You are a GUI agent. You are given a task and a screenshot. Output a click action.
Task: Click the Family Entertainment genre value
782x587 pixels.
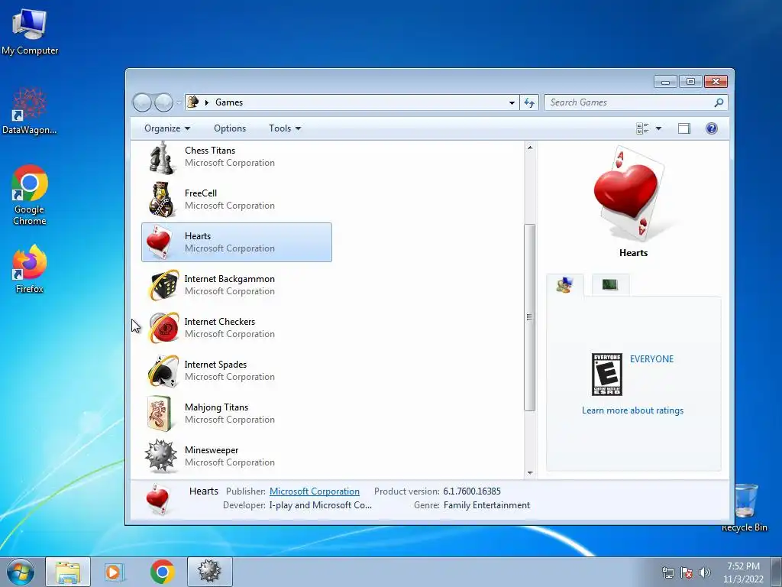[x=486, y=505]
